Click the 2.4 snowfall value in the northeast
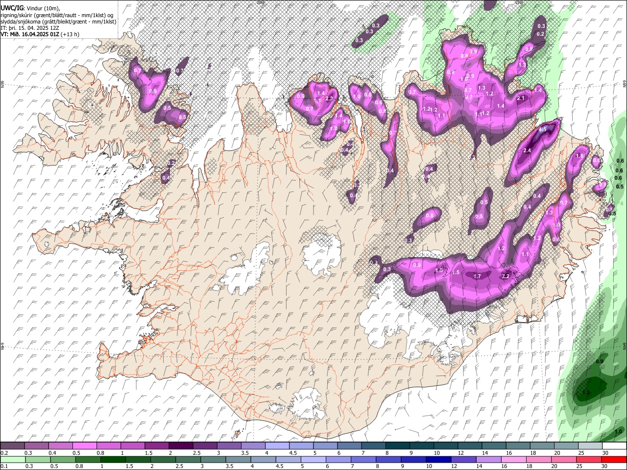The height and width of the screenshot is (470, 627). pyautogui.click(x=527, y=151)
